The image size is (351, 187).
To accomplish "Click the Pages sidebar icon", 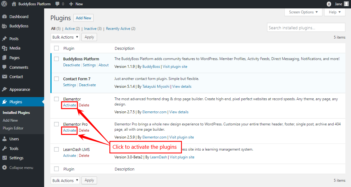I will coord(5,58).
